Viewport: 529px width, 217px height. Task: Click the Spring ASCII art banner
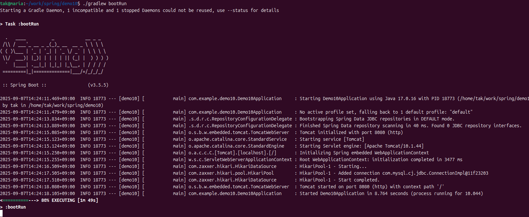pos(54,55)
